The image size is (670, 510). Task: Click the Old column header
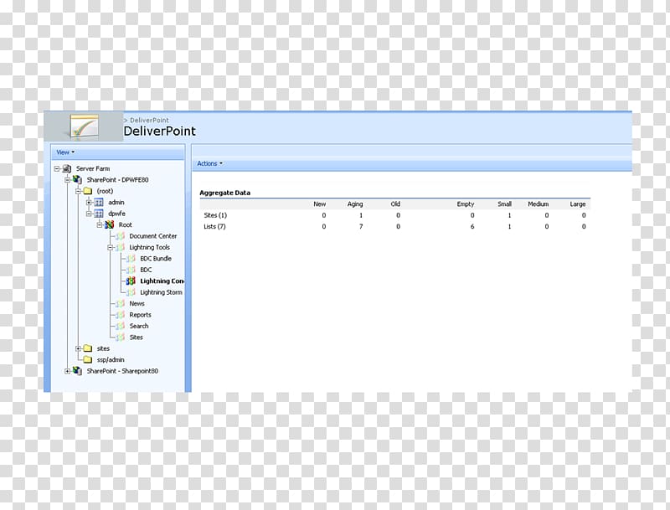tap(395, 204)
